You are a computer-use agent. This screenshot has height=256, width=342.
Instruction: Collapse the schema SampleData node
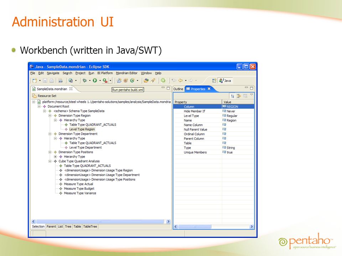44,111
